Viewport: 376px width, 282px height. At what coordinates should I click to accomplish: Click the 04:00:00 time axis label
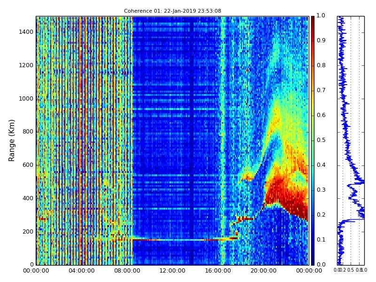click(81, 271)
